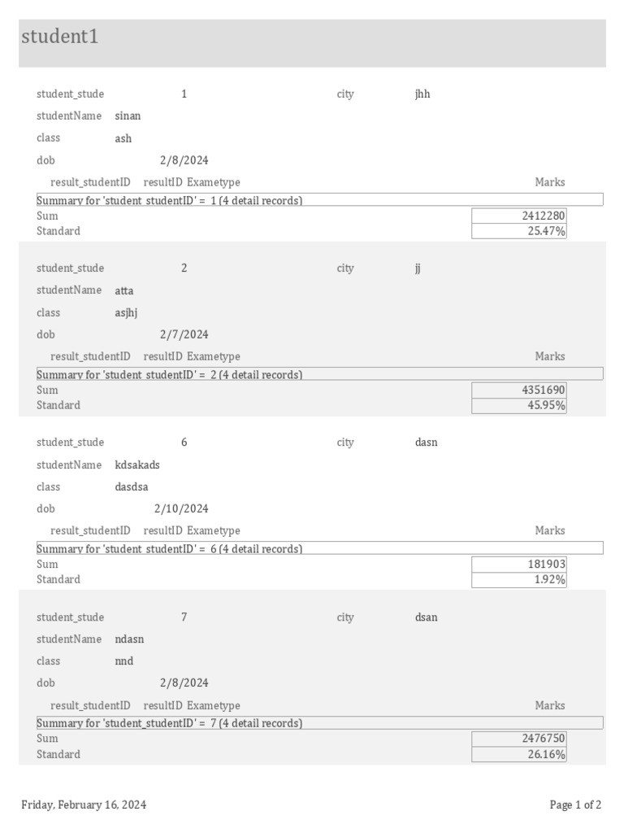Click the Standard value 25.47%
624x833 pixels.
[519, 231]
